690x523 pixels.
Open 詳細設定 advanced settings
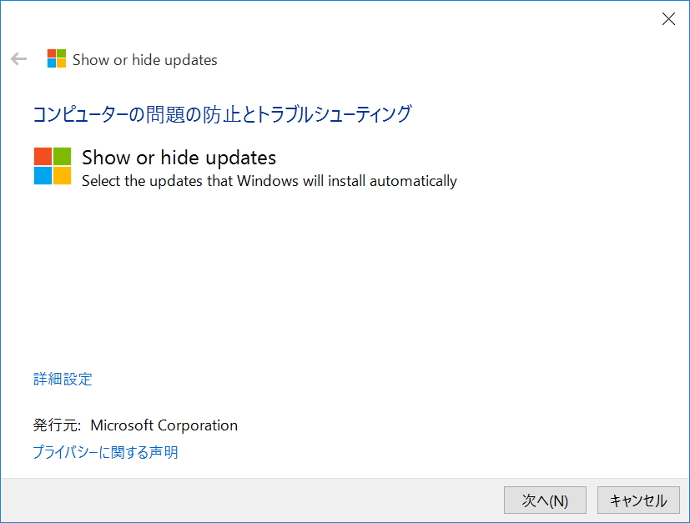point(61,379)
